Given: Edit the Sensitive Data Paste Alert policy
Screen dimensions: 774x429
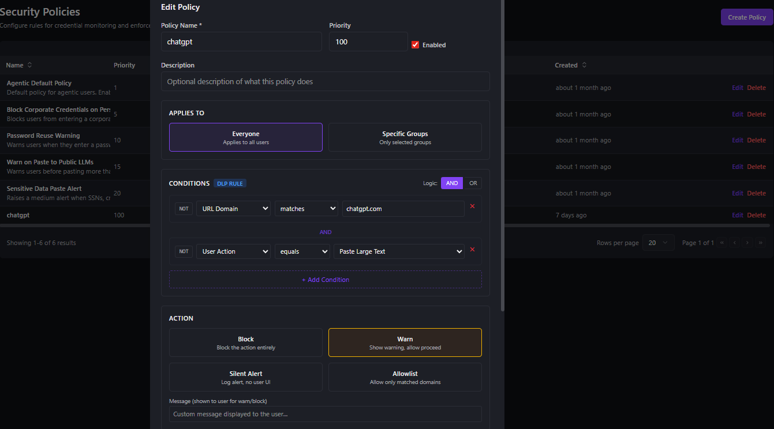Looking at the screenshot, I should [x=738, y=193].
